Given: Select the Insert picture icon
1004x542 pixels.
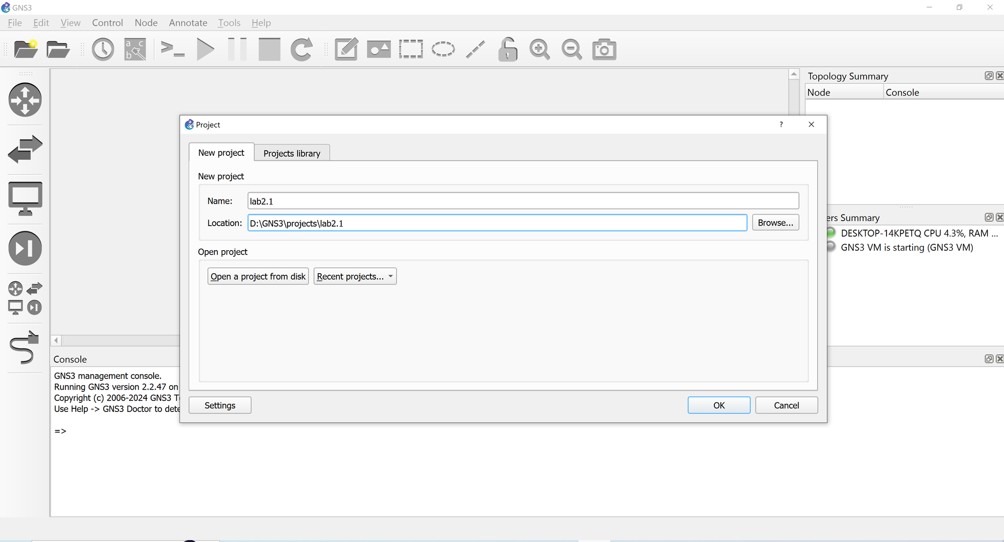Looking at the screenshot, I should coord(379,49).
